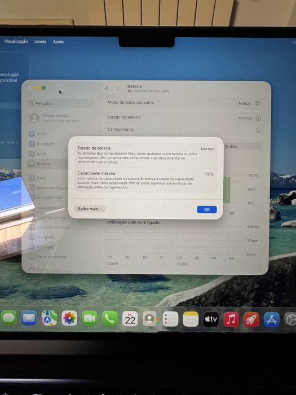
Task: Click the Normal status in the dialog
Action: tap(207, 149)
